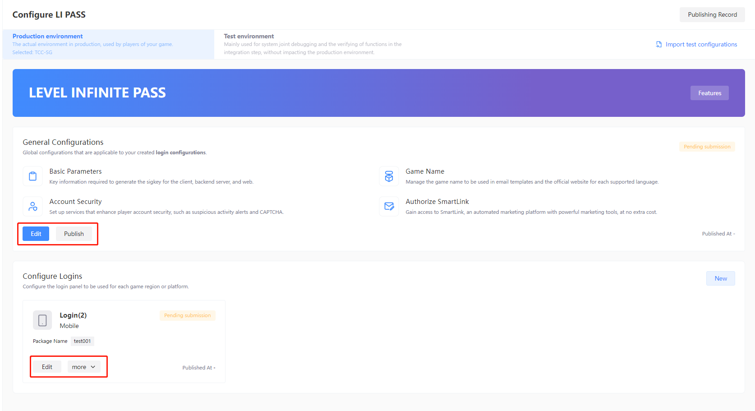This screenshot has width=755, height=411.
Task: Click the Features button on the banner
Action: (x=709, y=93)
